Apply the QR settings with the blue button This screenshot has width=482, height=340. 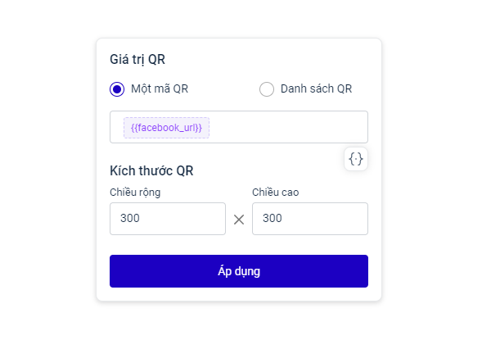(x=239, y=271)
